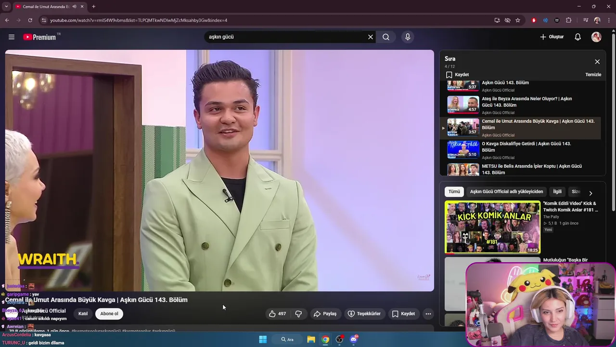Viewport: 616px width, 347px height.
Task: View site information icon in address bar
Action: 44,20
